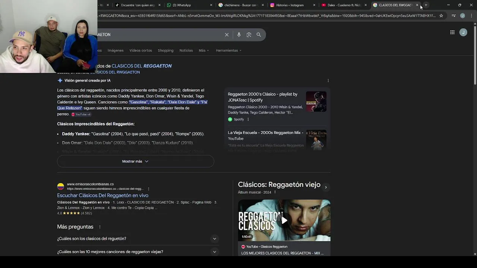Click the La Vieja Escuela thumbnail
This screenshot has width=477, height=268.
click(x=316, y=140)
